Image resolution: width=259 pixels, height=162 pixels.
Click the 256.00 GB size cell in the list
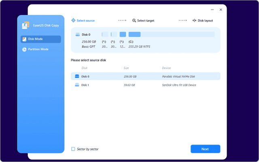[130, 77]
